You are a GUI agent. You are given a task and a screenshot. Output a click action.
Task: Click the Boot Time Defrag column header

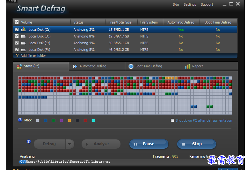pos(218,22)
